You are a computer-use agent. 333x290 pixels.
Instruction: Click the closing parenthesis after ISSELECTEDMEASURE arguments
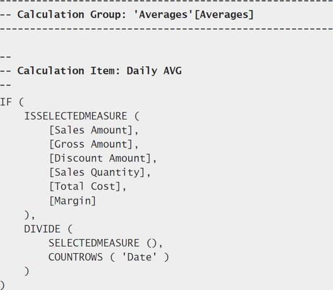[27, 215]
